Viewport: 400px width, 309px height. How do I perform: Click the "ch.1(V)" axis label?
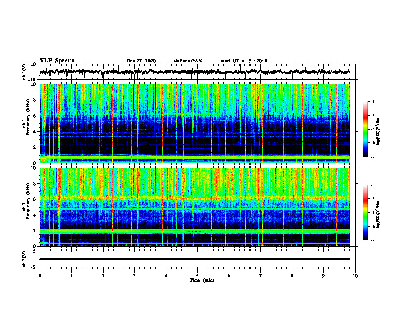24,72
